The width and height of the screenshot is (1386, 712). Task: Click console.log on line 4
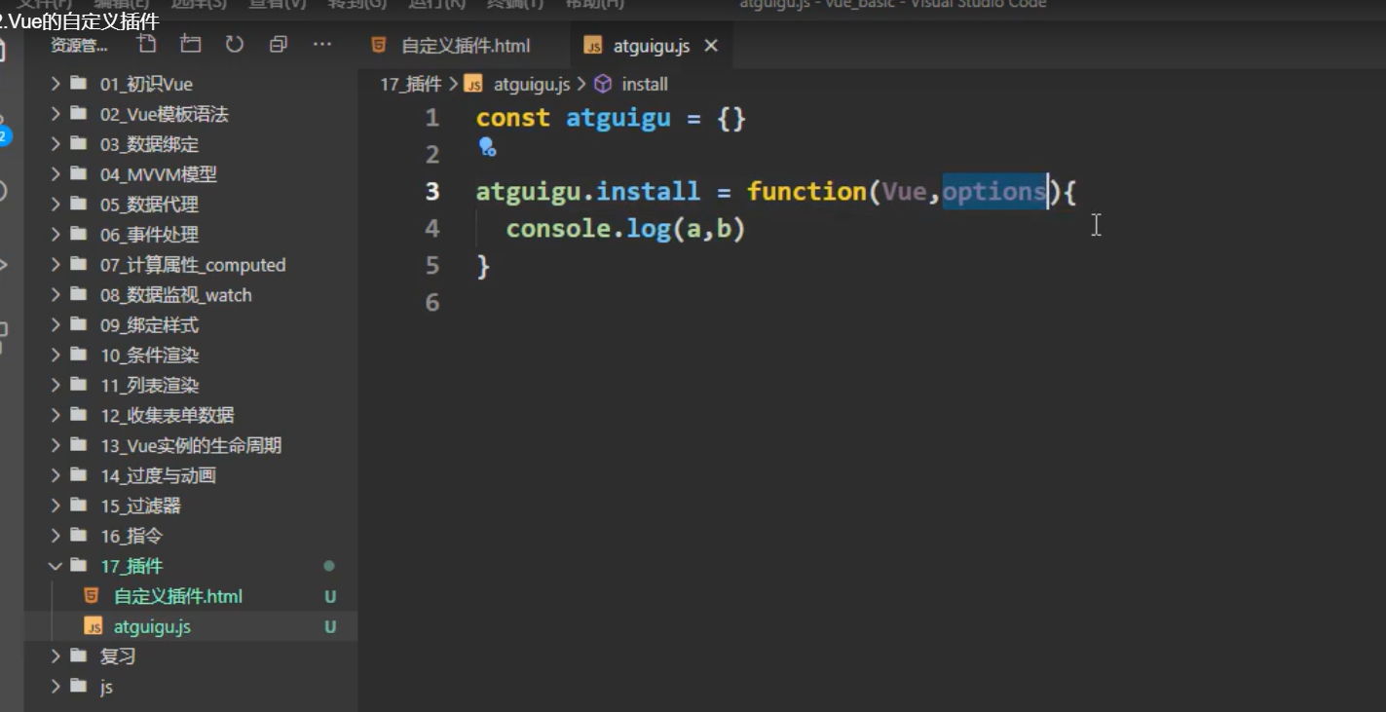coord(587,230)
